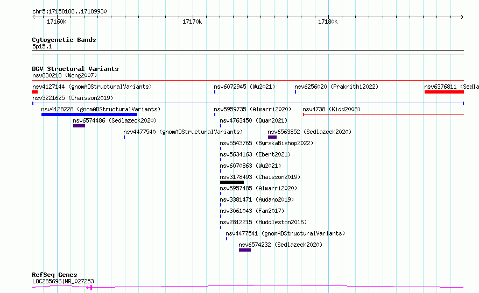This screenshot has width=479, height=293.
Task: Open the LOC285696|NR_027253 gene label
Action: [63, 281]
